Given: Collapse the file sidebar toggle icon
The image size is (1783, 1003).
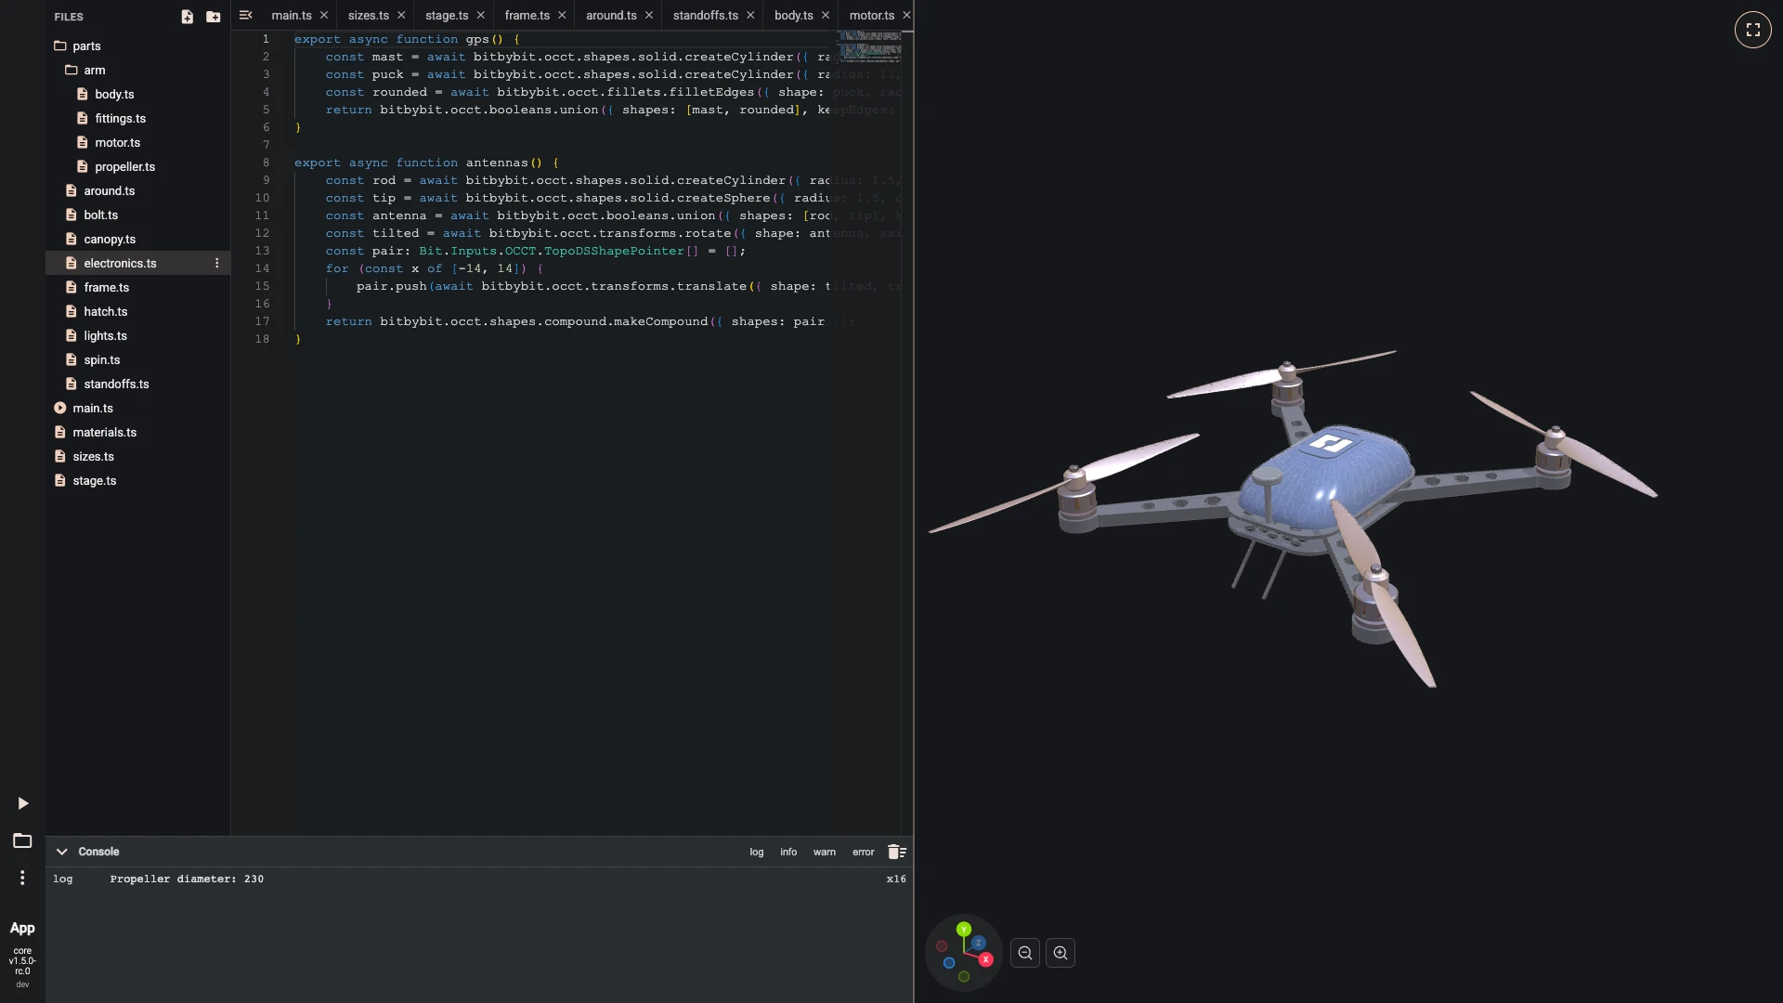Looking at the screenshot, I should pyautogui.click(x=245, y=15).
